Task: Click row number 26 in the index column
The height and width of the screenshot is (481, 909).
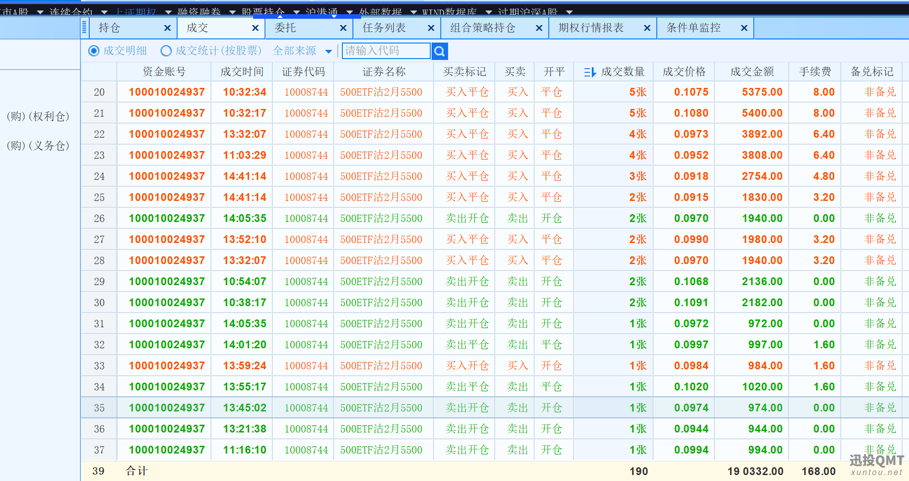Action: (x=99, y=218)
